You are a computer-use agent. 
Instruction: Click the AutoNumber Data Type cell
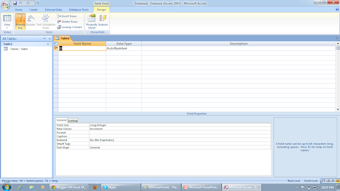(124, 48)
